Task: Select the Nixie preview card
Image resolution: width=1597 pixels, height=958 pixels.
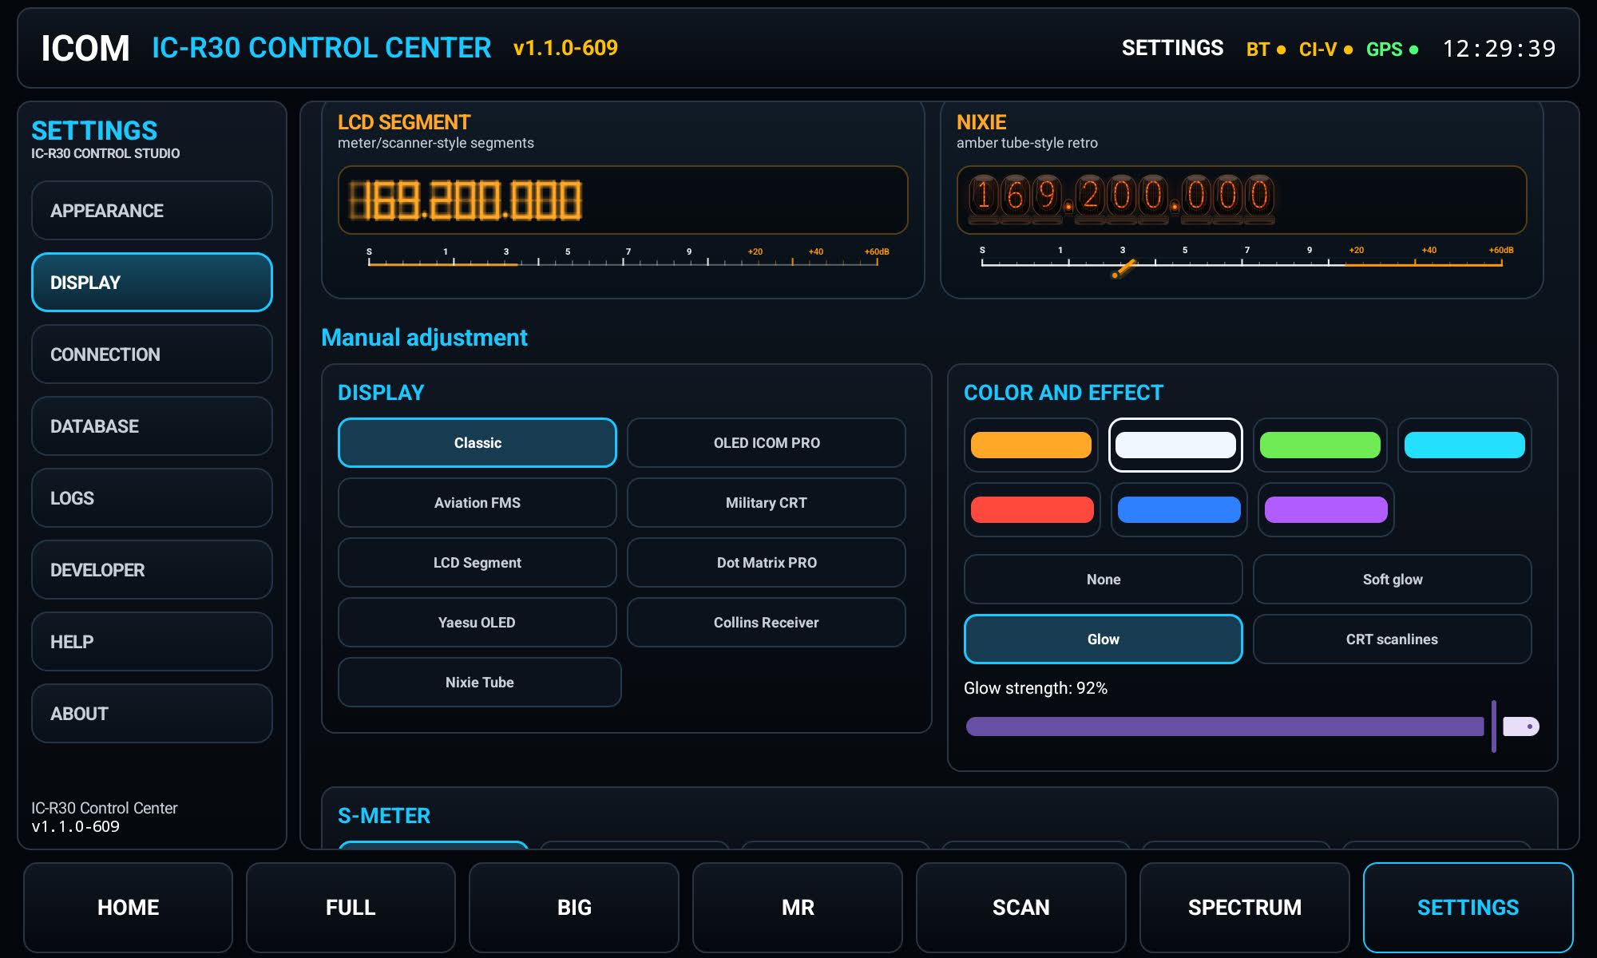Action: pos(1242,200)
